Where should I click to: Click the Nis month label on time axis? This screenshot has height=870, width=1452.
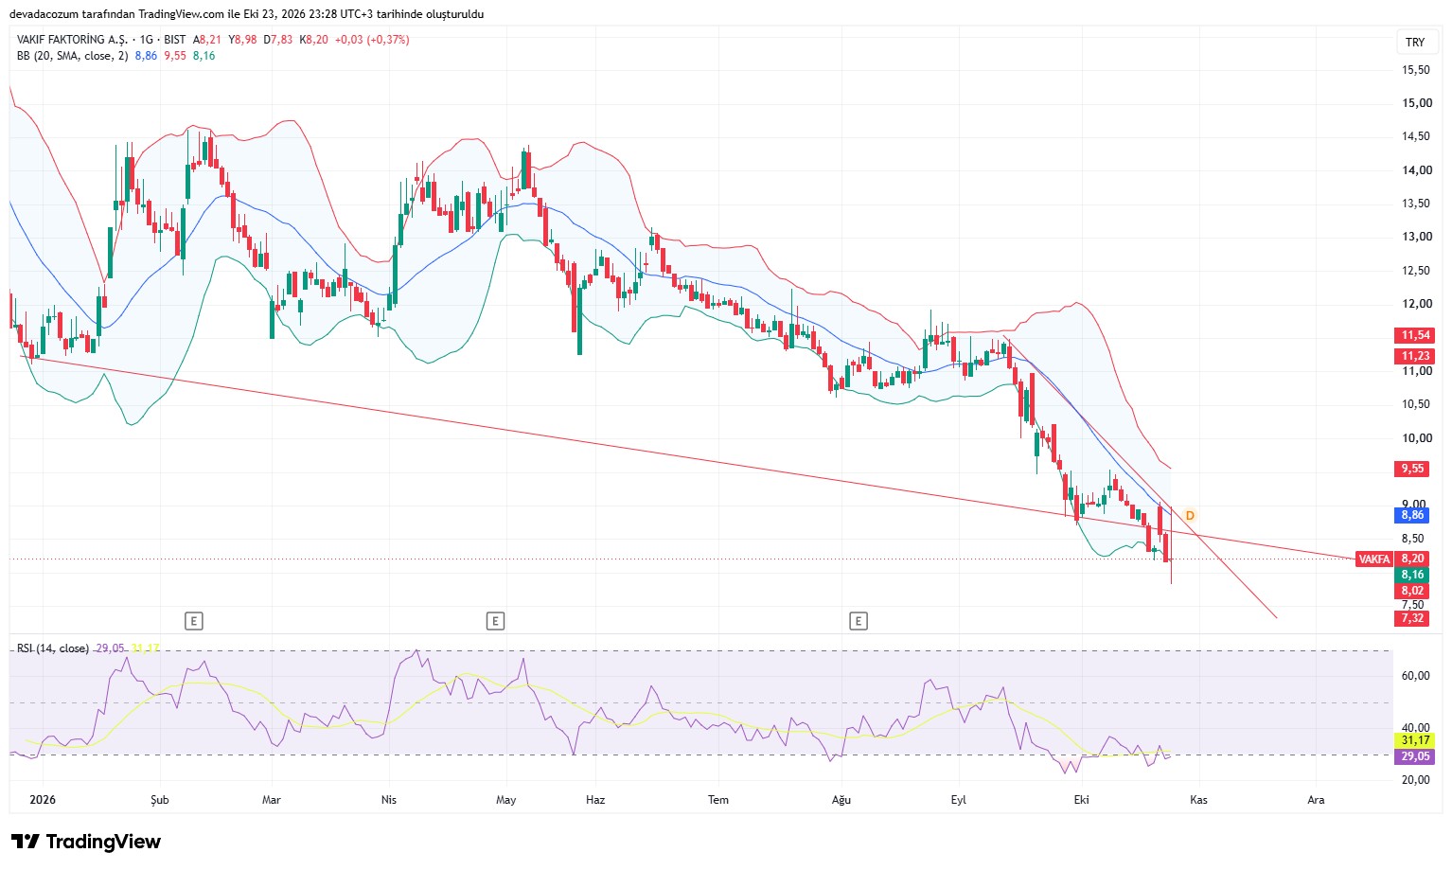pos(389,800)
